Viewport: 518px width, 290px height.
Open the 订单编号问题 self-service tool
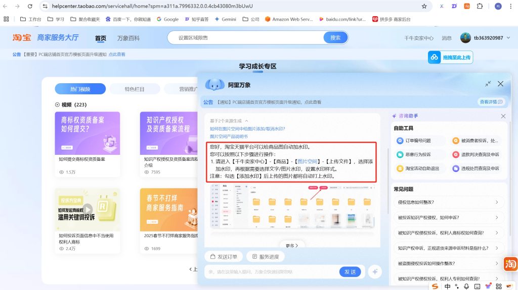[418, 141]
